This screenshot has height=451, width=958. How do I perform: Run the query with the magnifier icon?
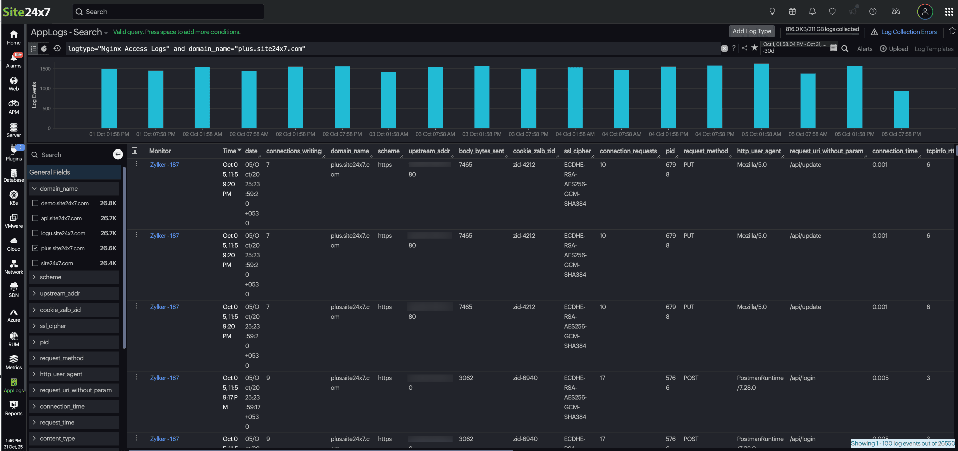[845, 49]
